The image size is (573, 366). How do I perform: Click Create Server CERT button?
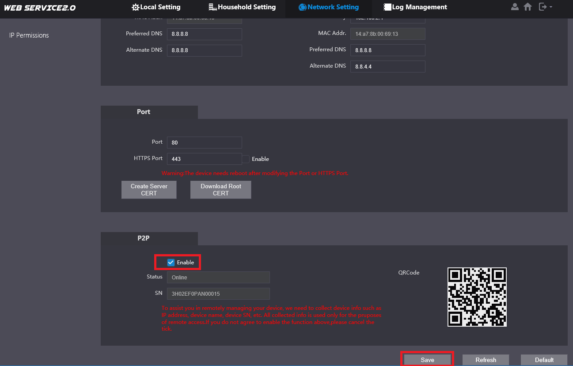[x=149, y=190]
